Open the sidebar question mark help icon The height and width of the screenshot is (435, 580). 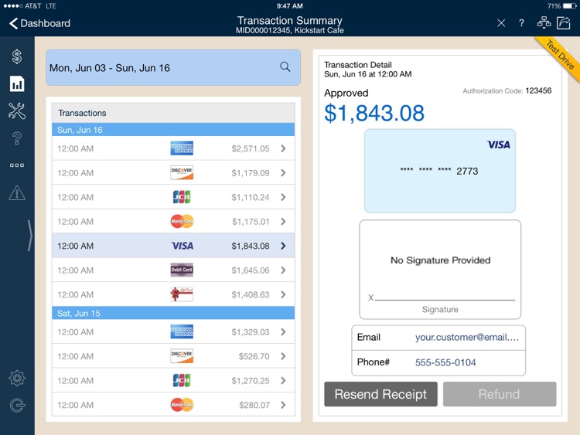point(17,138)
